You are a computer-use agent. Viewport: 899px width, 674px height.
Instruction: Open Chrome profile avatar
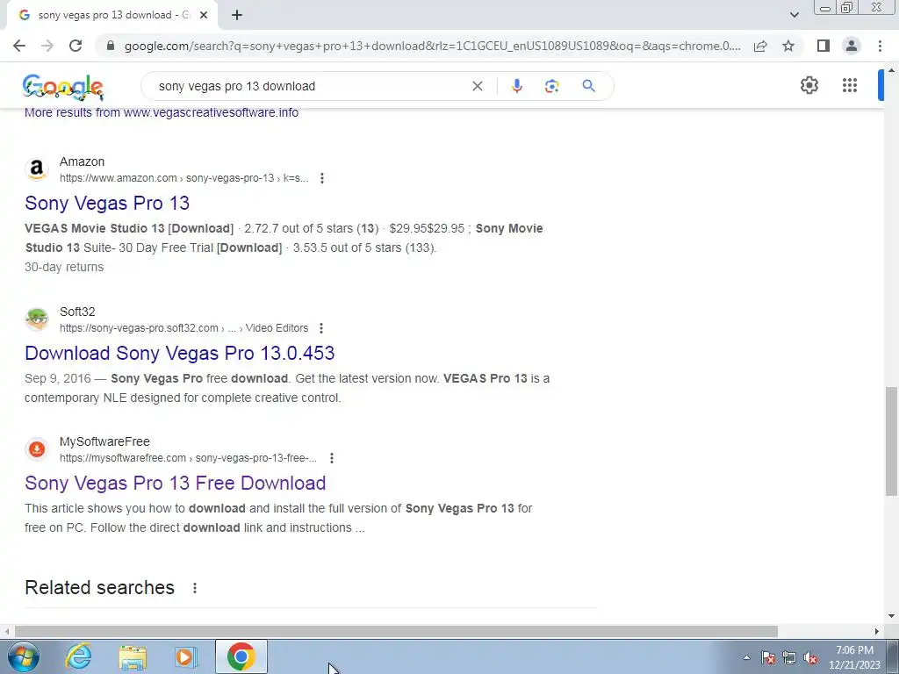tap(852, 46)
